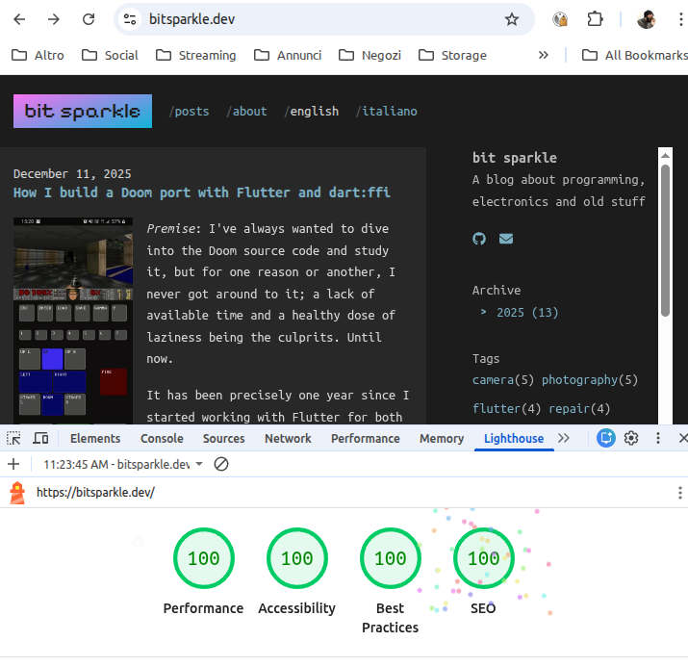Click the browser forward arrow

pyautogui.click(x=54, y=19)
